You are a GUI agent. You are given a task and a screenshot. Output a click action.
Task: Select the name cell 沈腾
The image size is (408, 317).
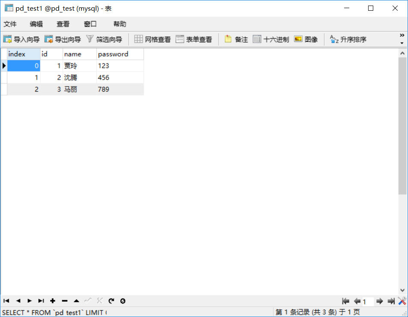[x=80, y=78]
